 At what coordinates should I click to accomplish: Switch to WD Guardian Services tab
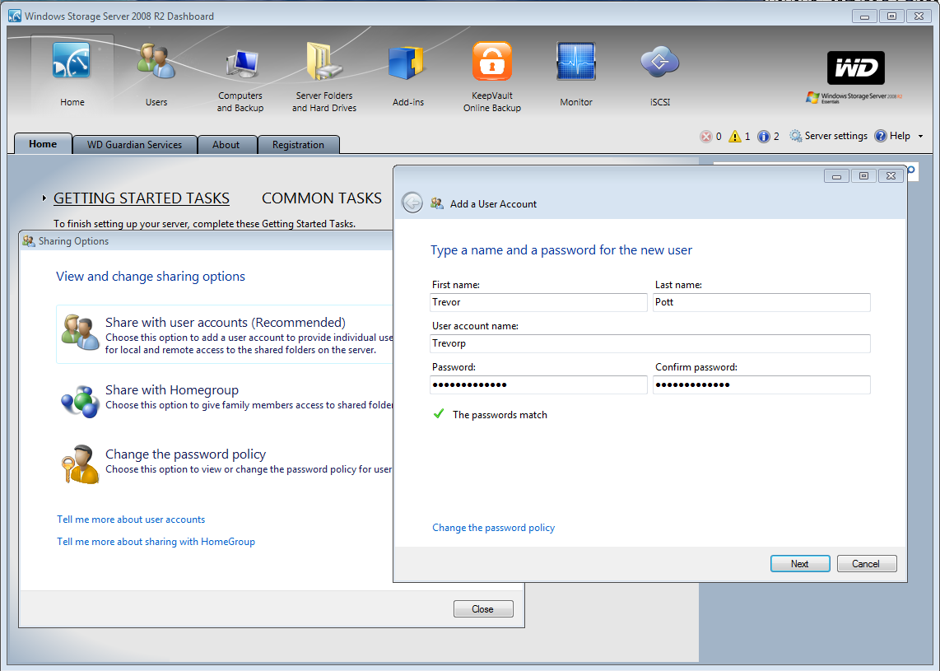134,145
